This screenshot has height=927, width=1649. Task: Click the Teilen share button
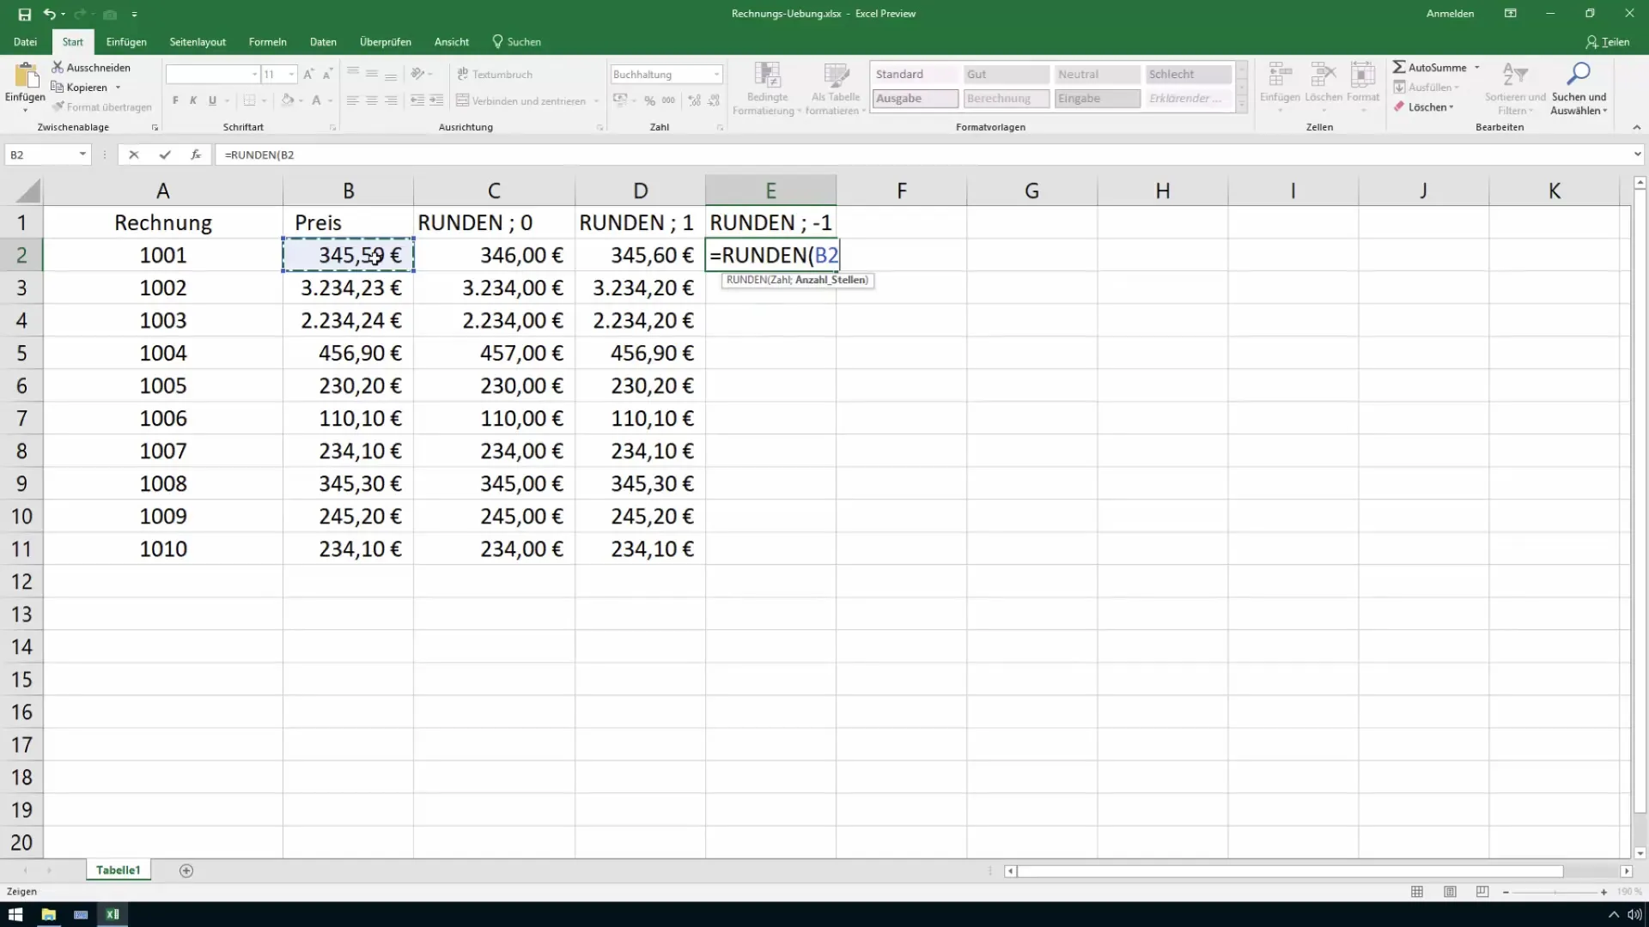click(x=1607, y=41)
